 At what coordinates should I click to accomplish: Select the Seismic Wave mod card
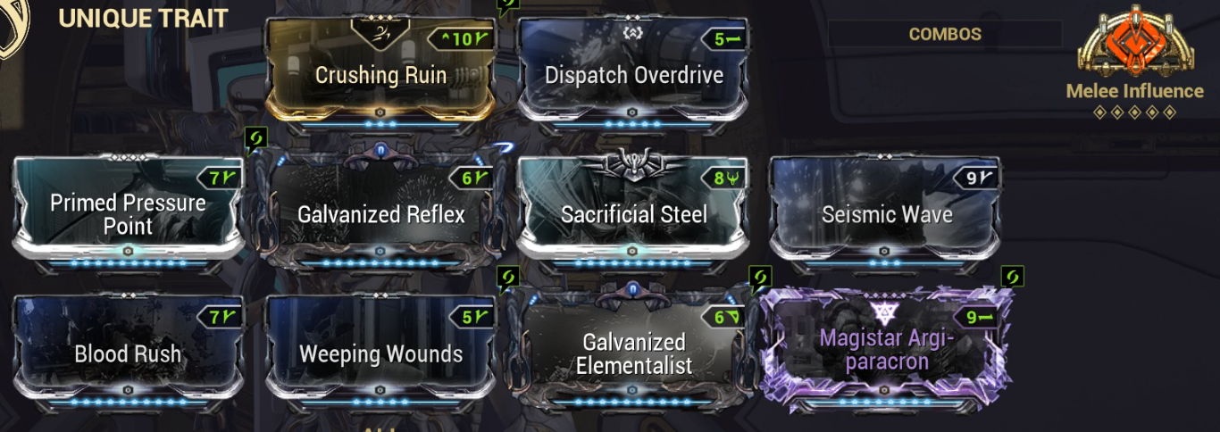(886, 210)
